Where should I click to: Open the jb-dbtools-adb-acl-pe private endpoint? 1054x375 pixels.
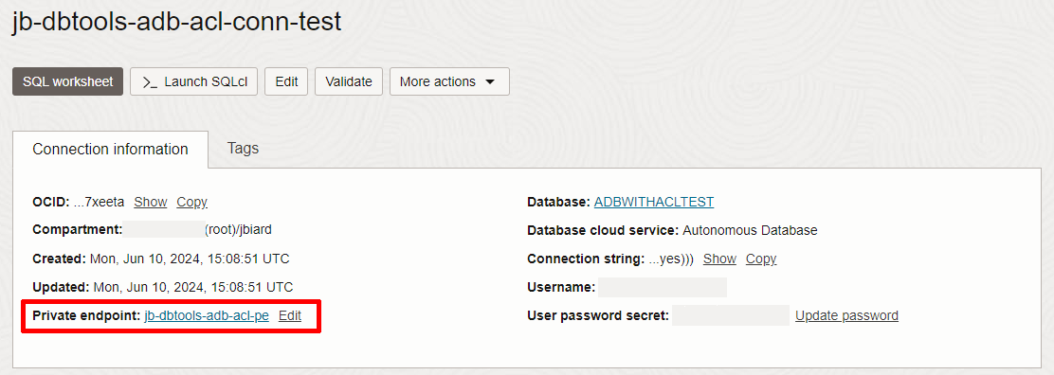pos(207,316)
